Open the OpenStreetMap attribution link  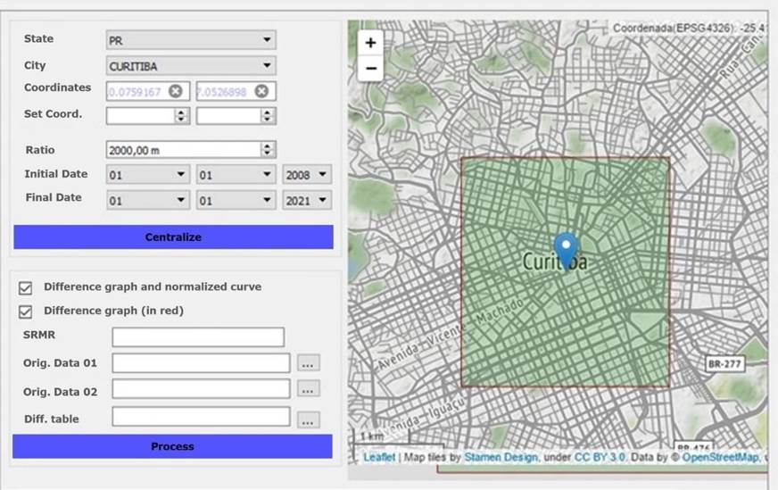[x=722, y=458]
